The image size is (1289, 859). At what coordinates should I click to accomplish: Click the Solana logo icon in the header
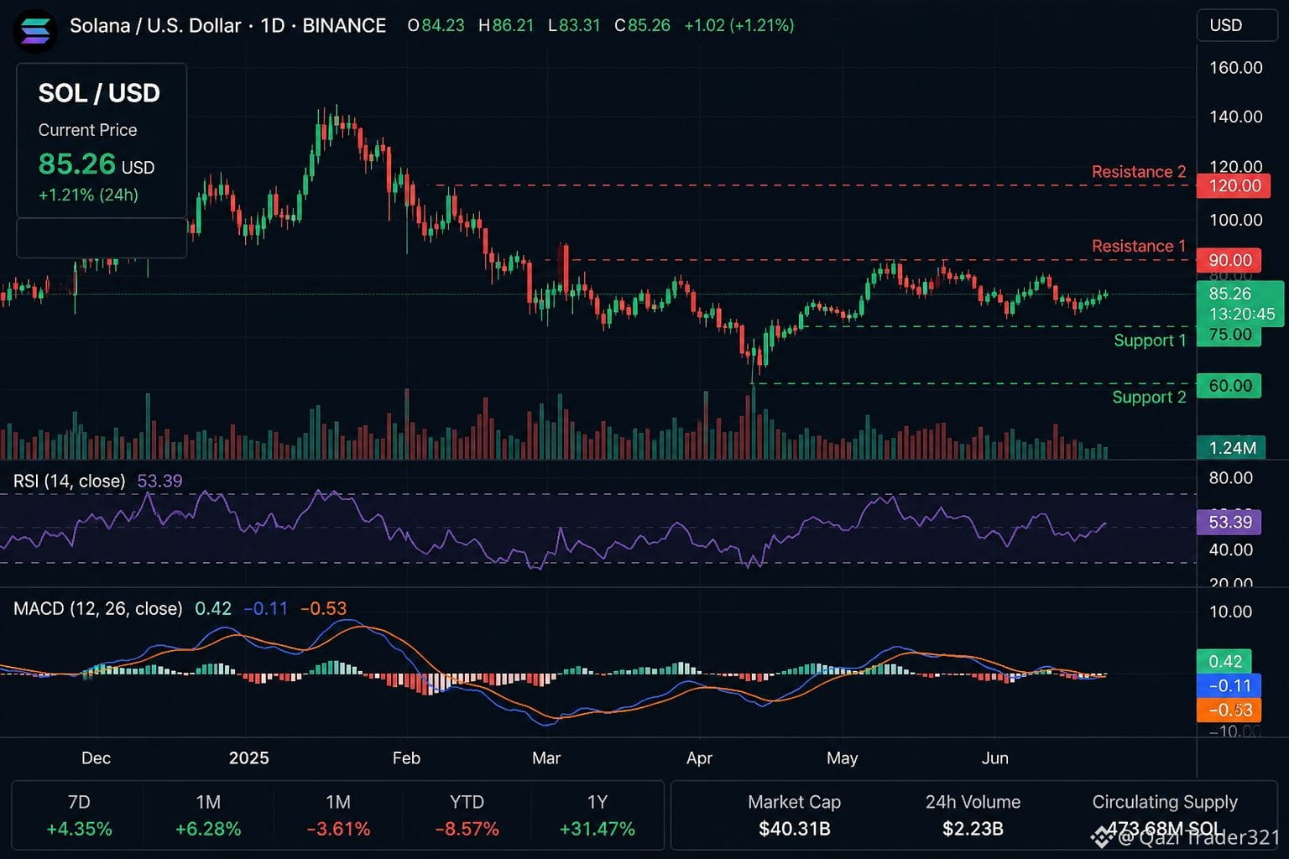click(x=35, y=29)
